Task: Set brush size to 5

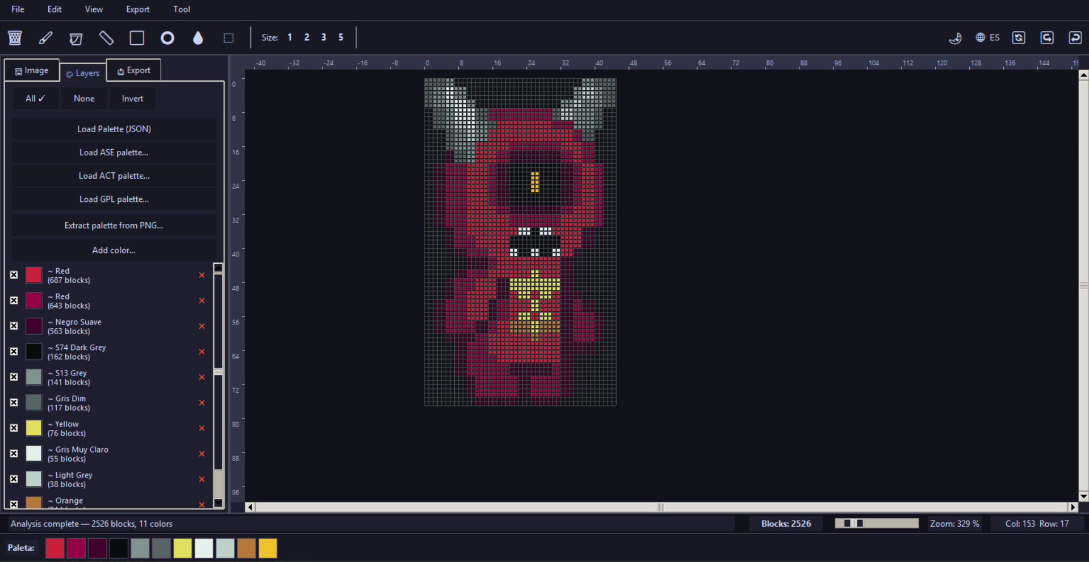Action: coord(341,37)
